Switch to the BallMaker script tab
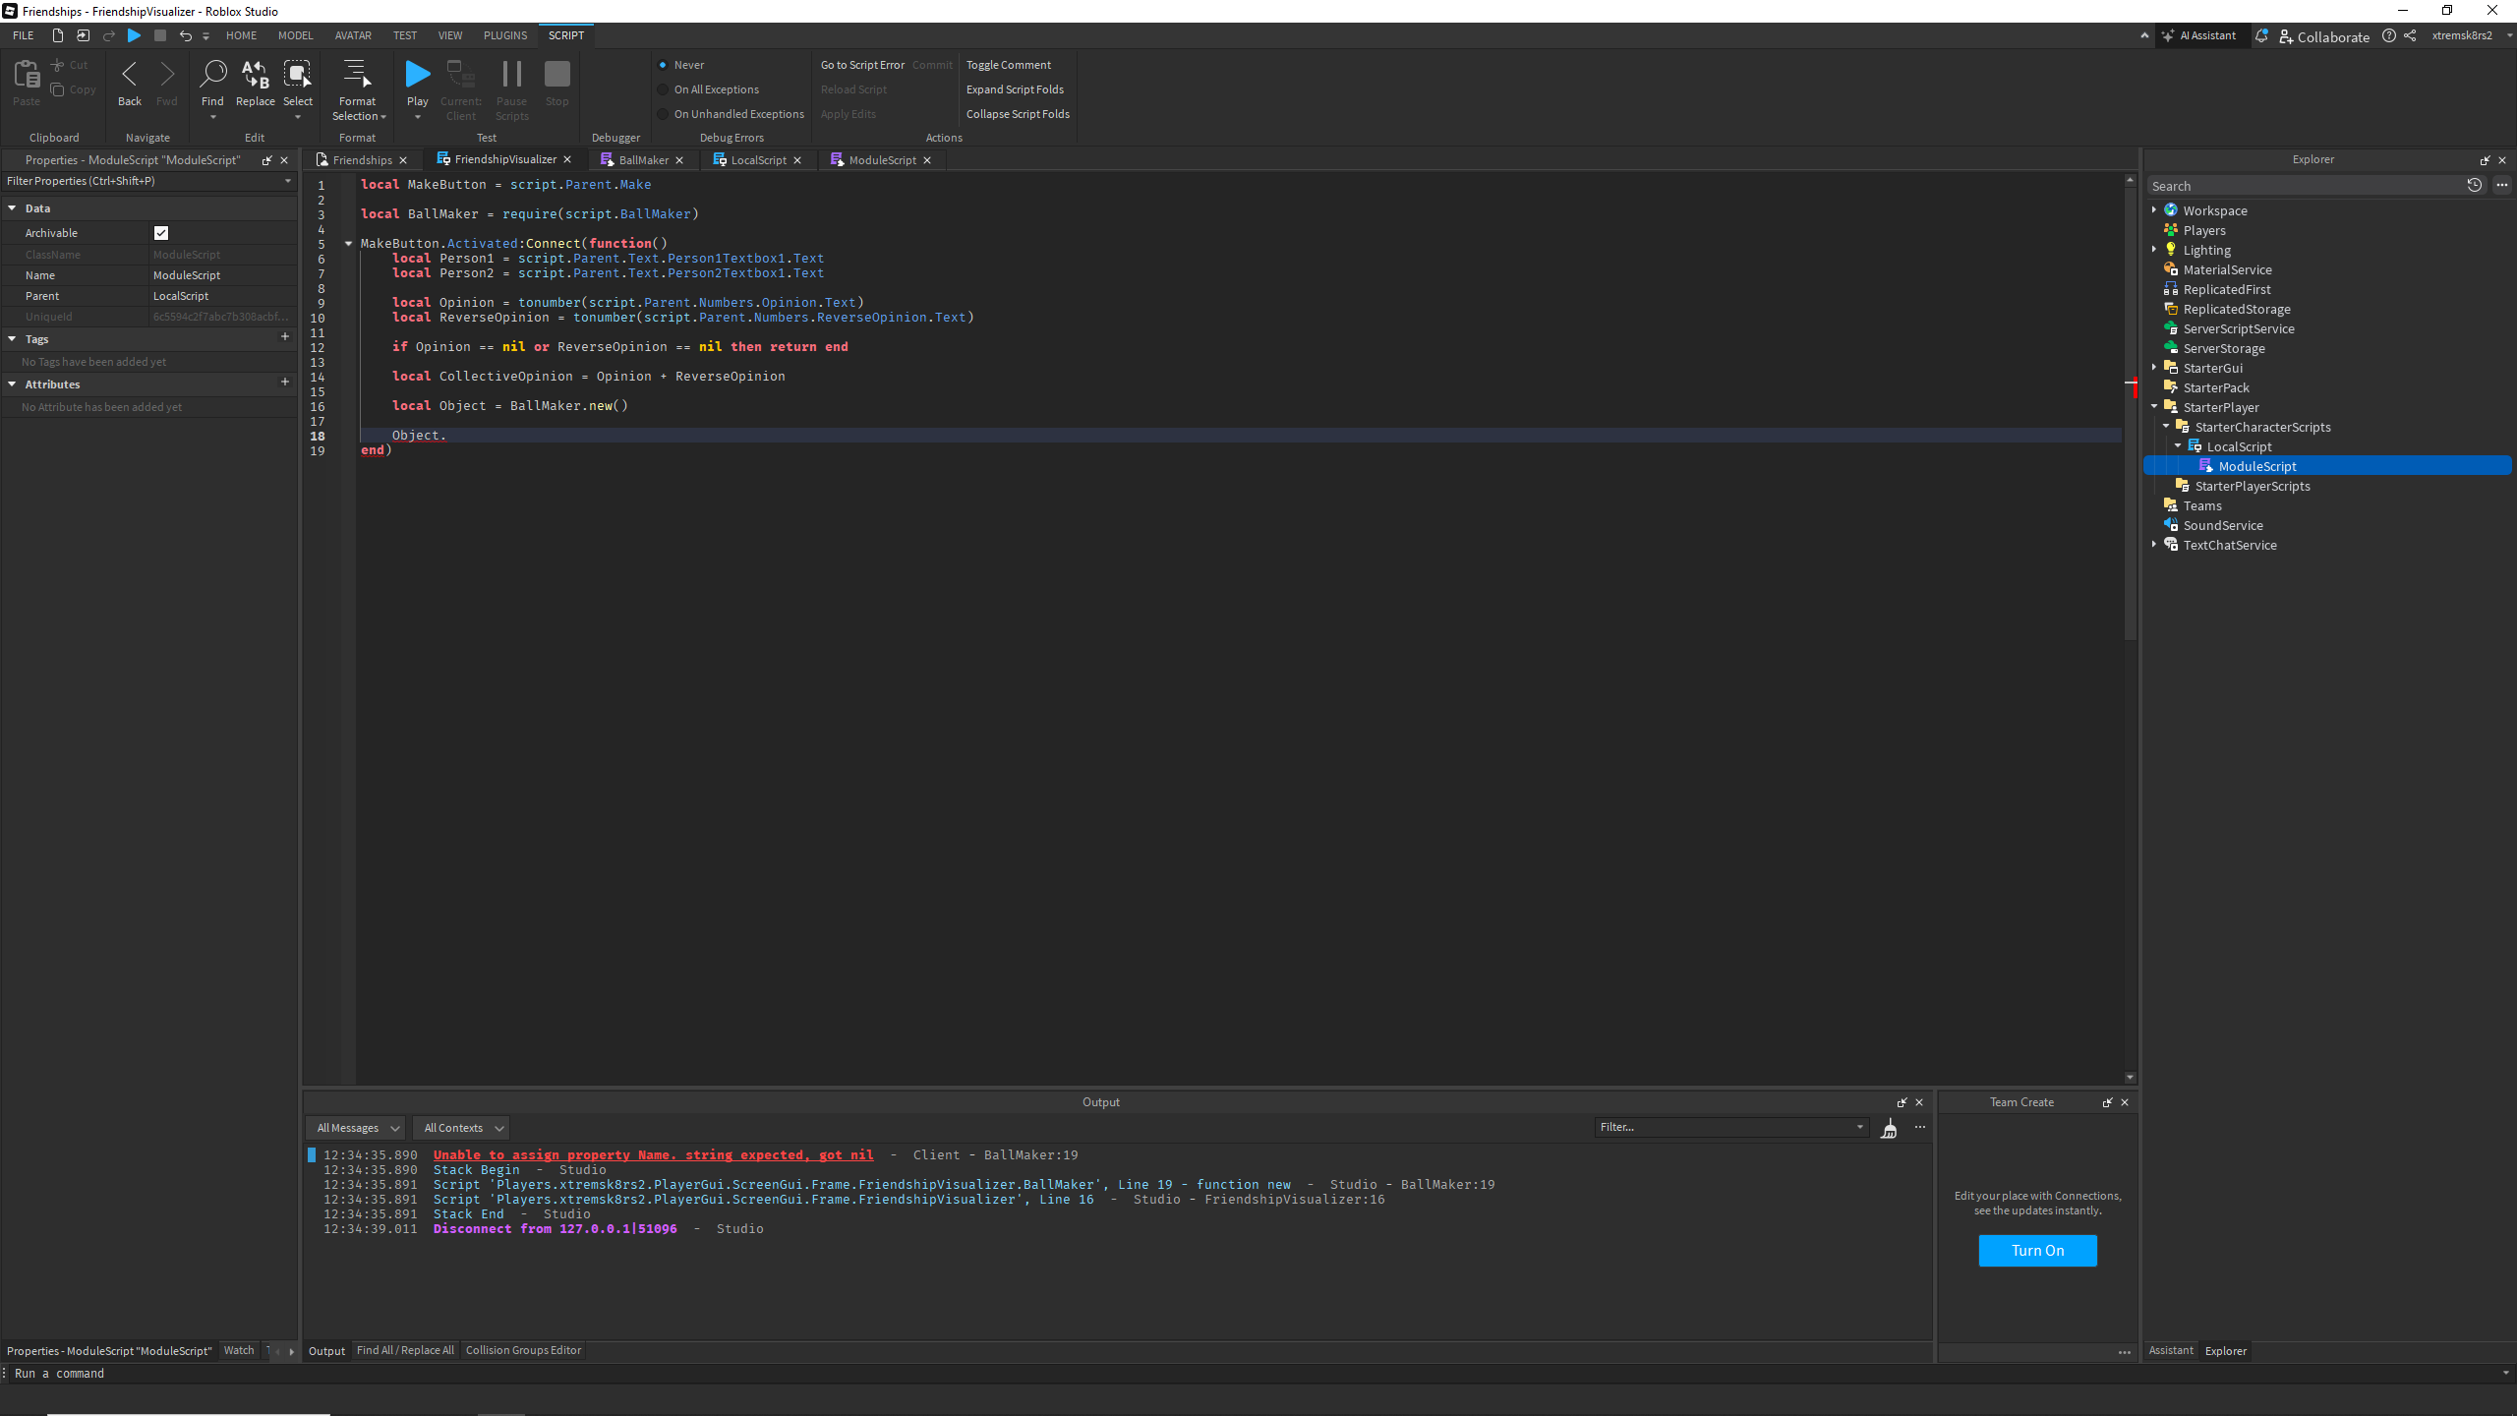Screen dimensions: 2517x1416 point(643,160)
